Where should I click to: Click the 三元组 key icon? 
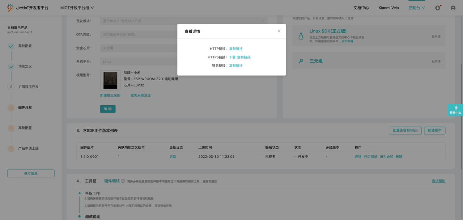point(301,61)
